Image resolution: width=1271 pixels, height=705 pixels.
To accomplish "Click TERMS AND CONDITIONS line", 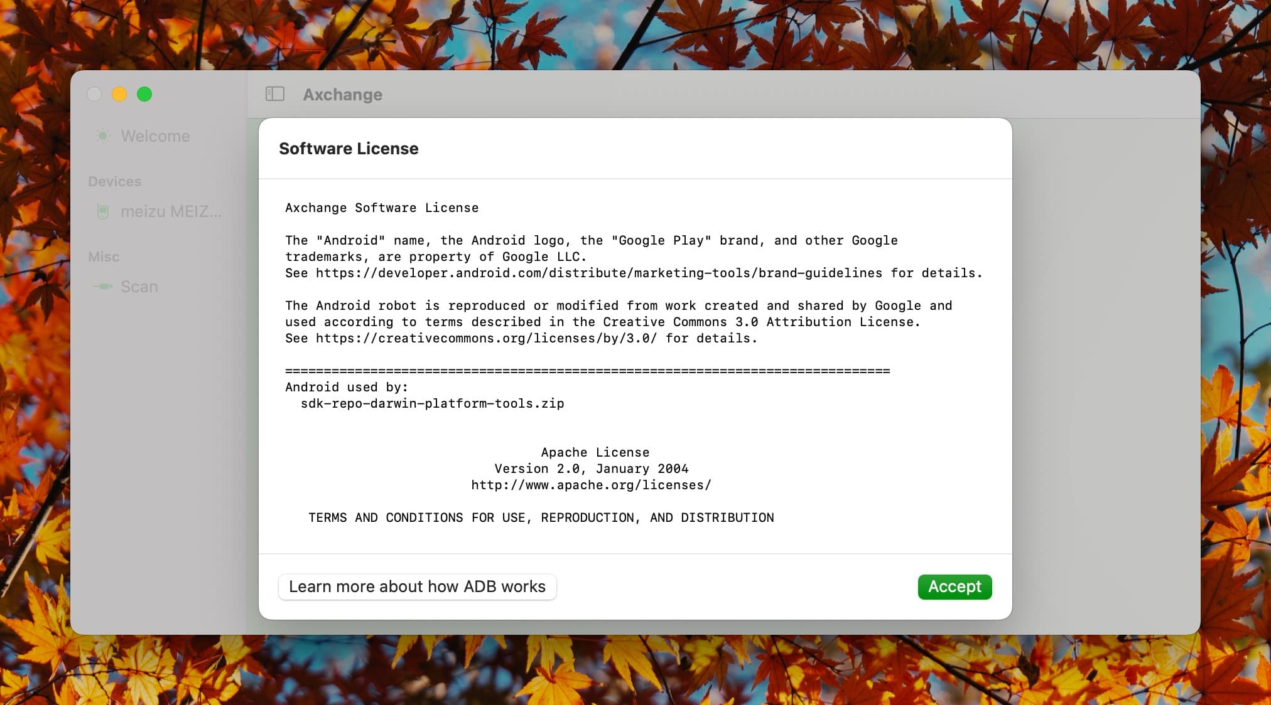I will [x=541, y=517].
